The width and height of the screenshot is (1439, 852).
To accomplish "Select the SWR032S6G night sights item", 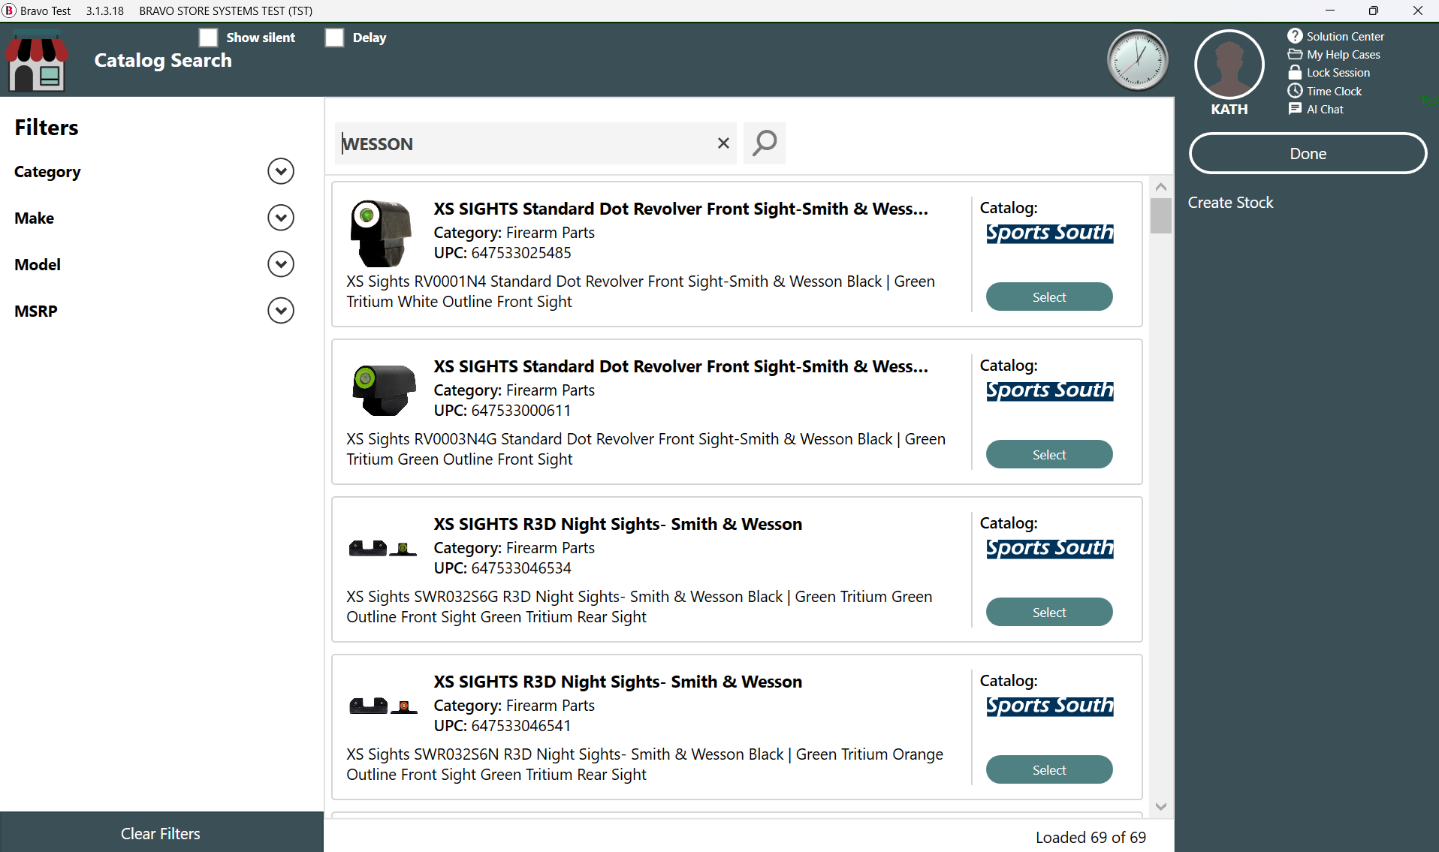I will tap(1049, 612).
